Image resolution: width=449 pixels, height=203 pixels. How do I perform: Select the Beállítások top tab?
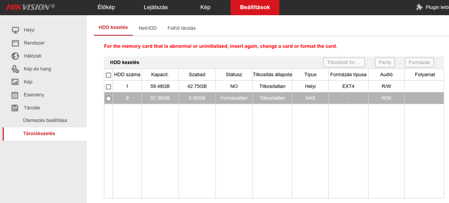tap(255, 7)
